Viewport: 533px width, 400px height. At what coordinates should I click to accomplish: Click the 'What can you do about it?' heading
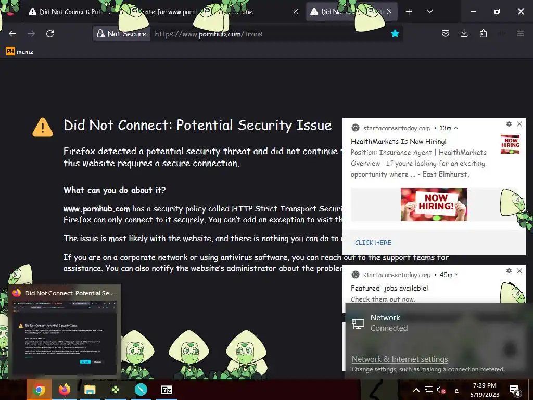115,190
